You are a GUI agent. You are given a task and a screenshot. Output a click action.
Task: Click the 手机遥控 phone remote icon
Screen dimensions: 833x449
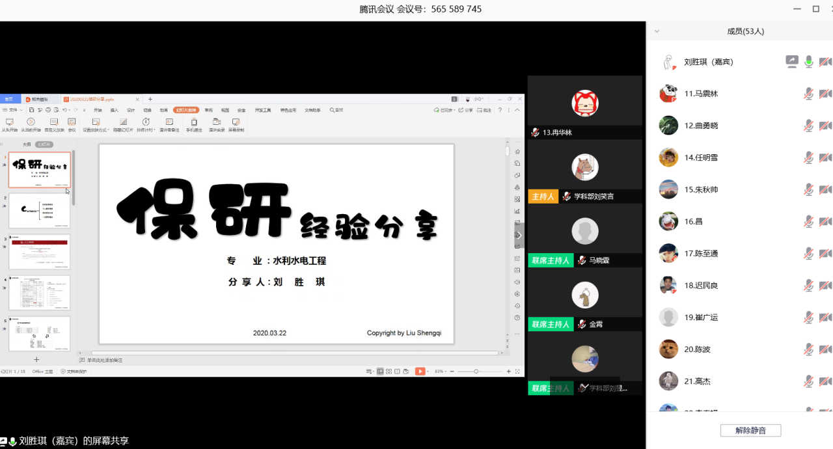[x=194, y=122]
